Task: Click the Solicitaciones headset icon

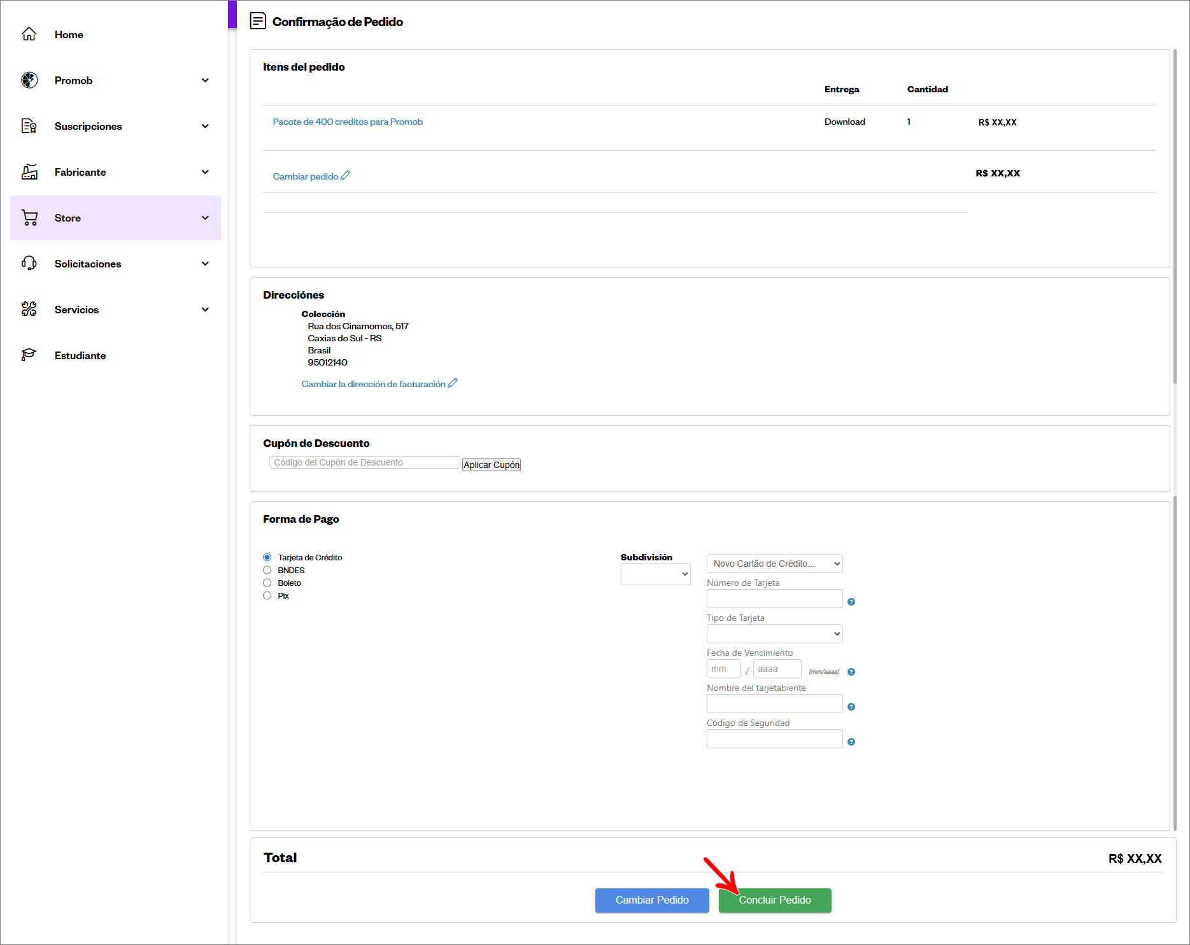Action: [x=29, y=264]
